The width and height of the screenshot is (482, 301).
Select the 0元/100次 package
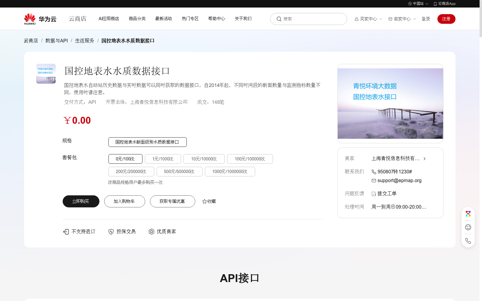pyautogui.click(x=125, y=159)
